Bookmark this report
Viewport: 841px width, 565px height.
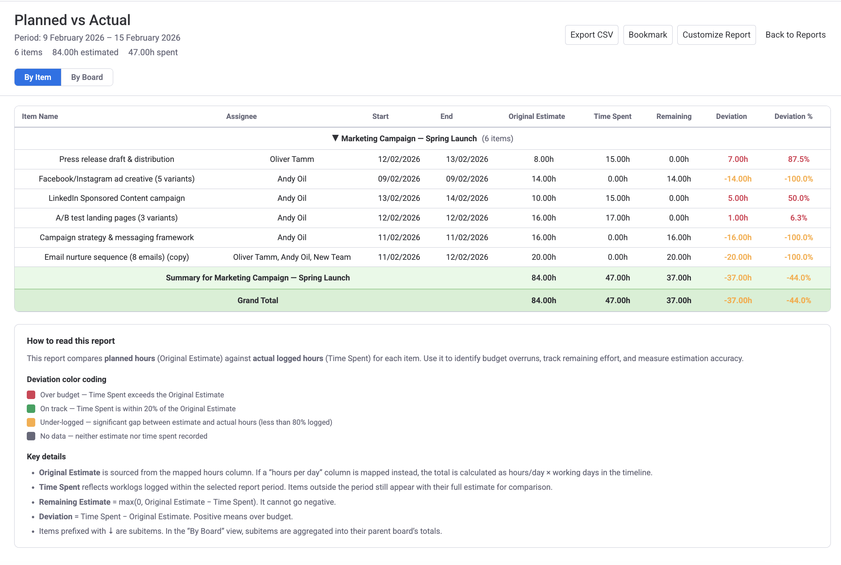click(x=648, y=35)
